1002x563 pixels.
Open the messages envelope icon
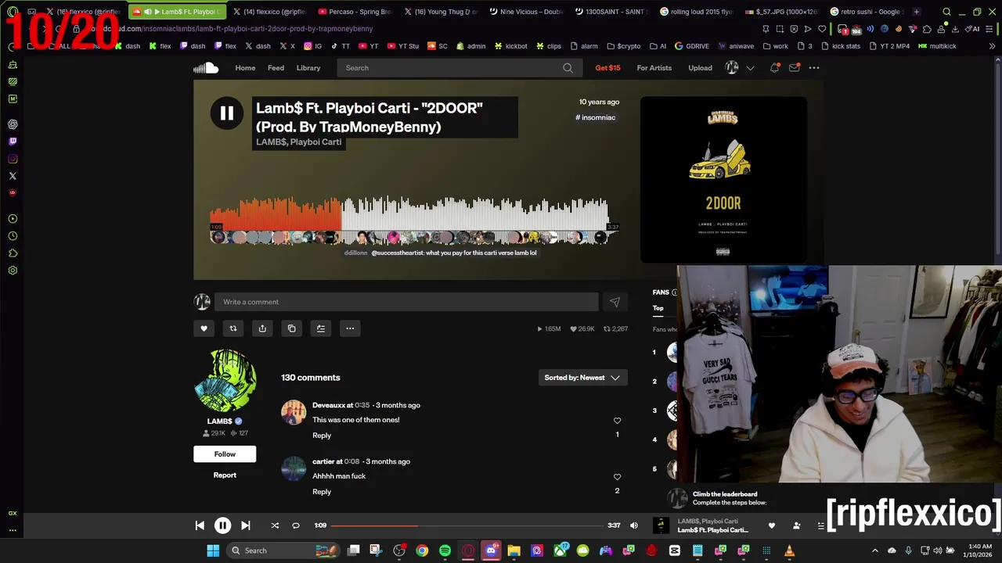[794, 68]
